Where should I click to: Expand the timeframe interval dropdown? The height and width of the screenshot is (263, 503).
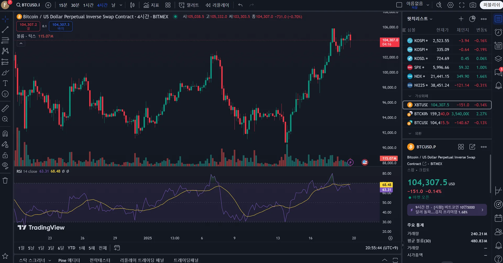coord(121,5)
